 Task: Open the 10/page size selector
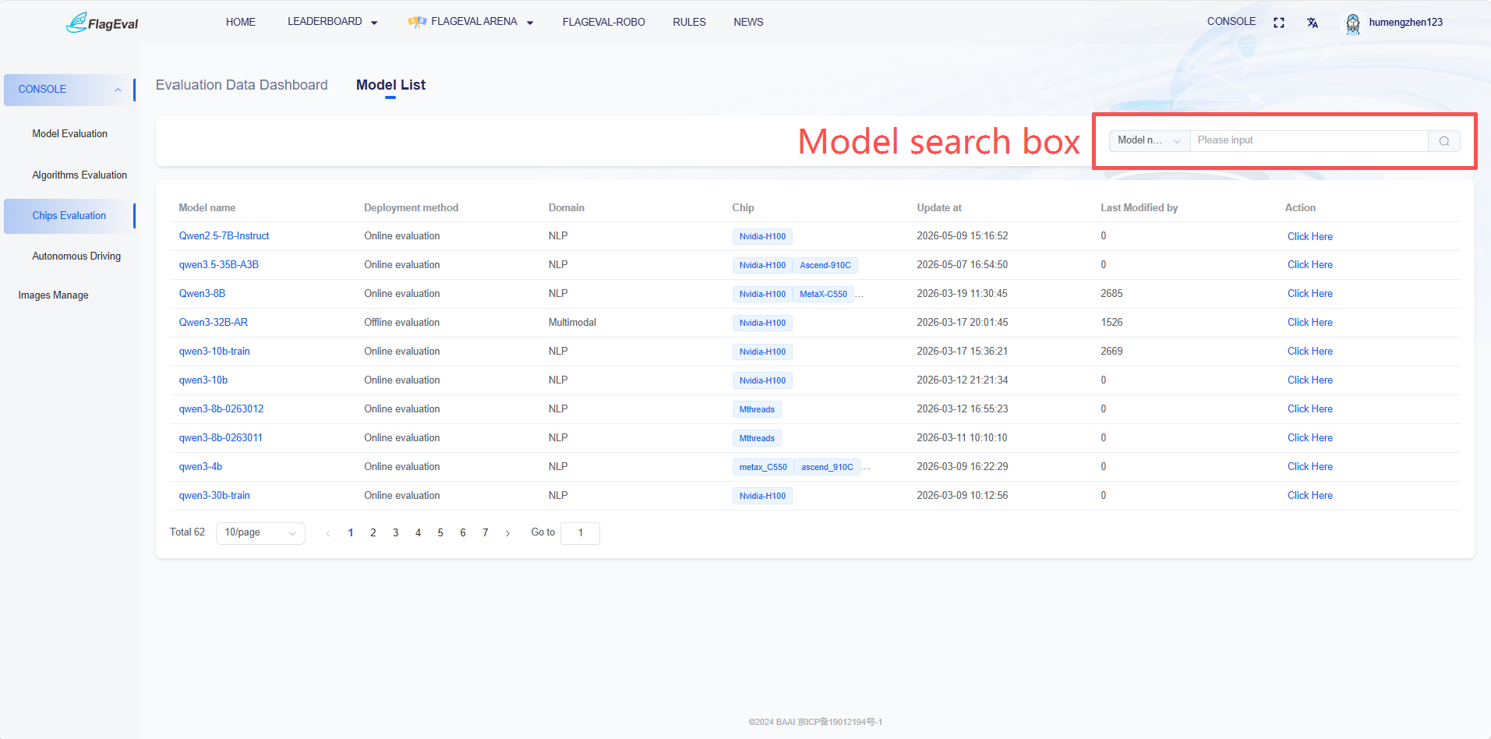click(x=260, y=533)
